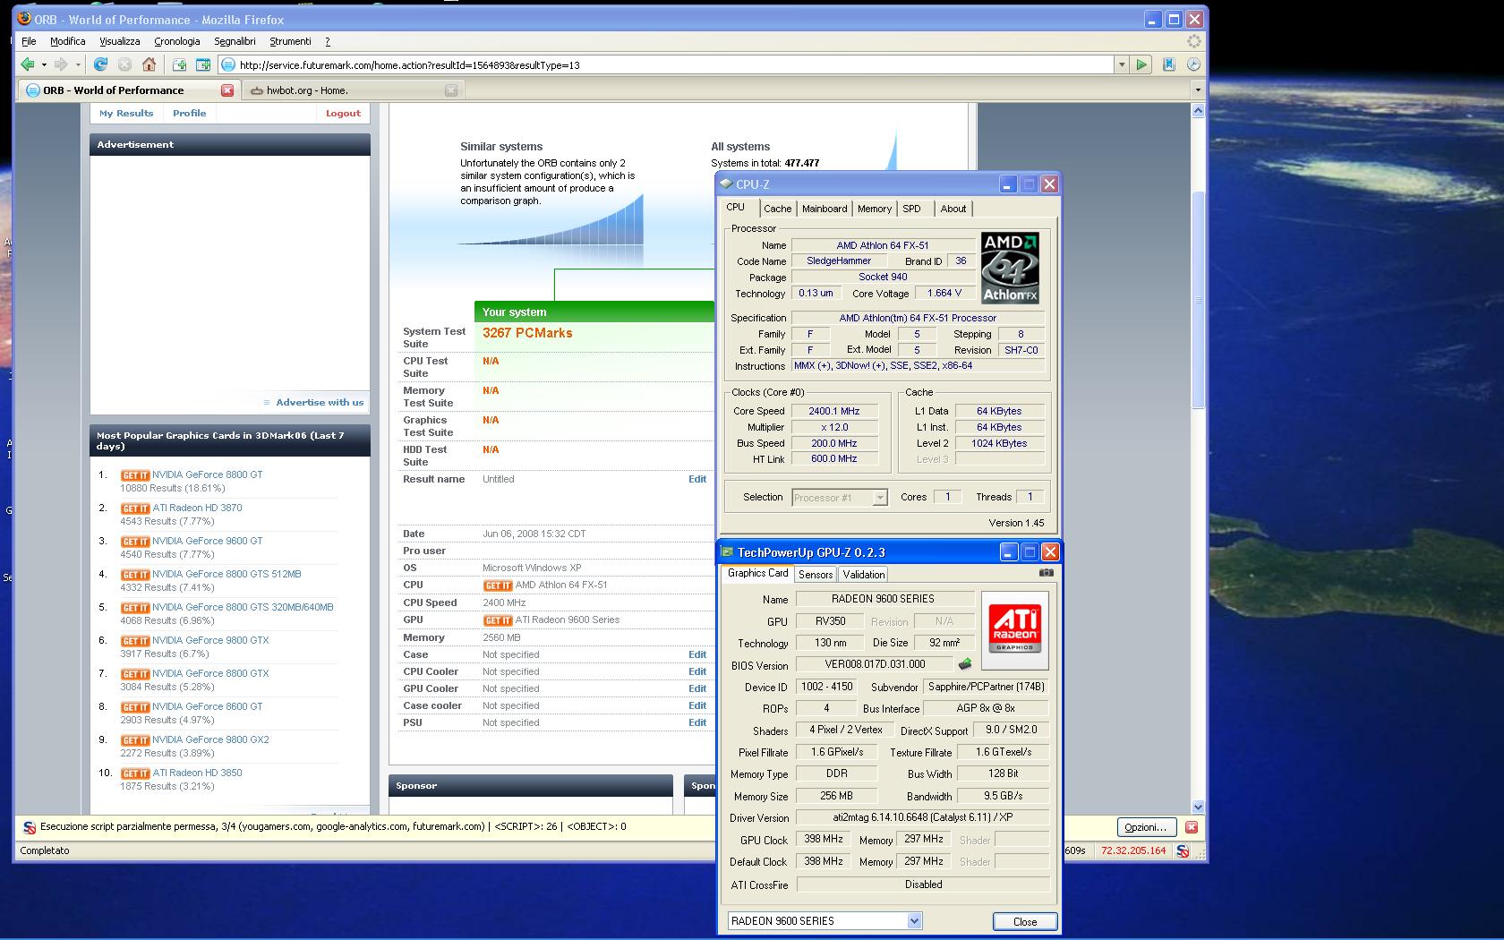1504x940 pixels.
Task: Click the BIOS save chip icon in GPU-Z
Action: 965,664
